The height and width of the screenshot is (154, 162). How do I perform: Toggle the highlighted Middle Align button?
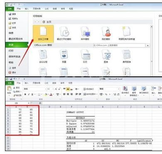tap(68, 89)
